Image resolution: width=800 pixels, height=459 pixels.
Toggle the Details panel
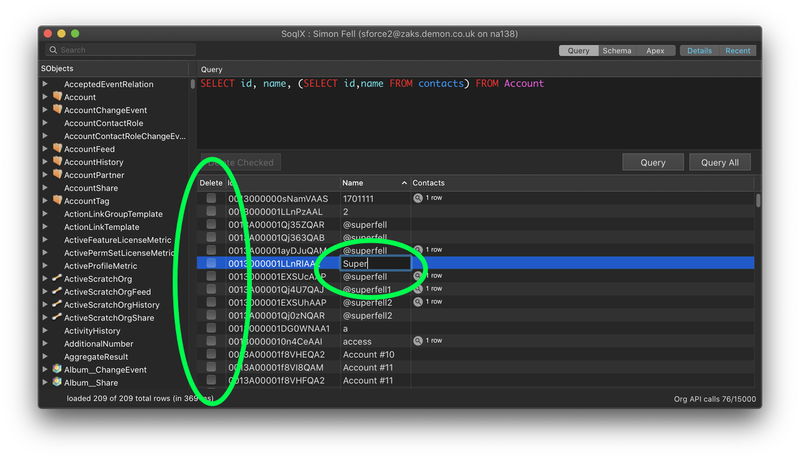coord(700,51)
